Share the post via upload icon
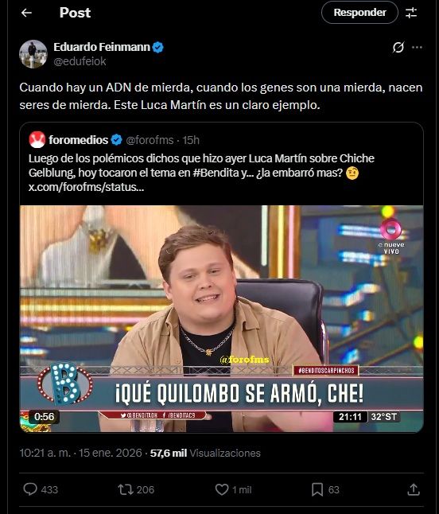The image size is (439, 514). coord(414,489)
